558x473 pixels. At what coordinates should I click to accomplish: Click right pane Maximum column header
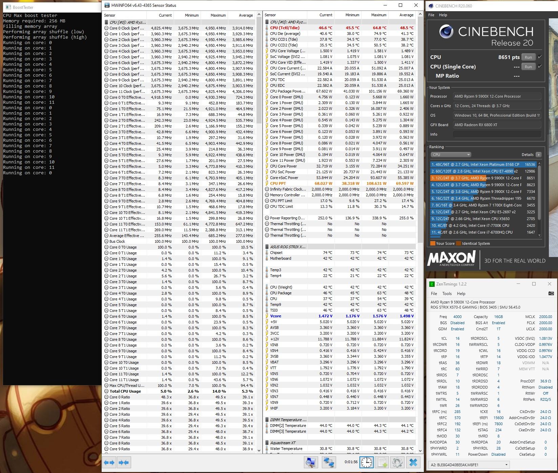pos(375,15)
